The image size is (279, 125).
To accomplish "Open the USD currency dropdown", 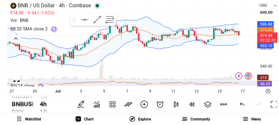I will coord(268,5).
